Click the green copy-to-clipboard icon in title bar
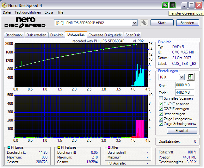Screen dimensions: 204x168 165,5
